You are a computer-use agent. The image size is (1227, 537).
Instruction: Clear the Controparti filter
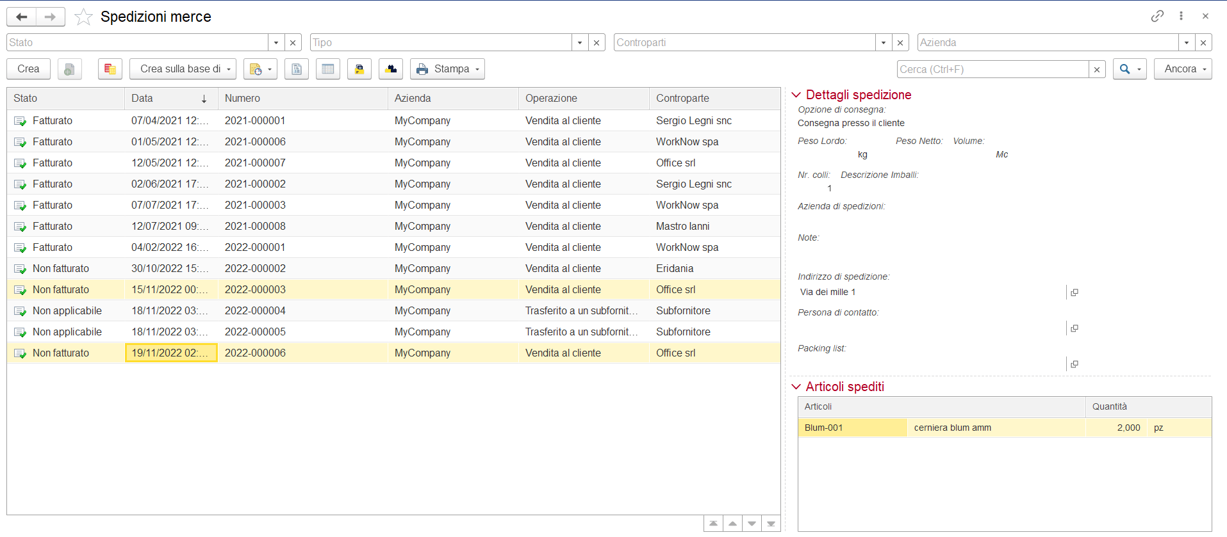[900, 42]
